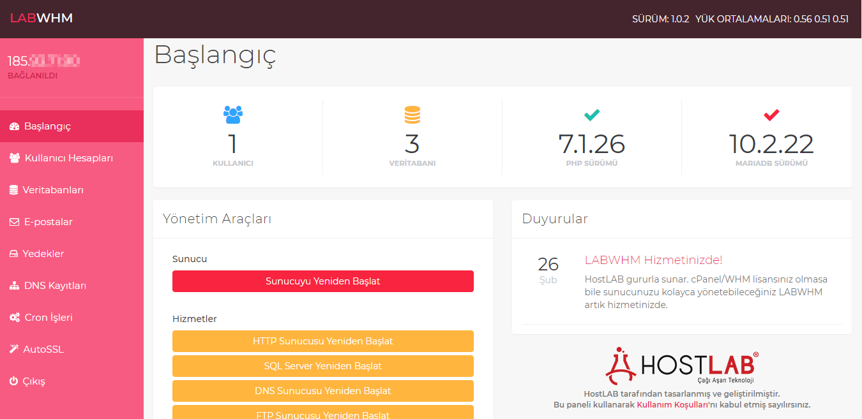Click the blue users icon above Kullanıcı
862x419 pixels.
(233, 115)
